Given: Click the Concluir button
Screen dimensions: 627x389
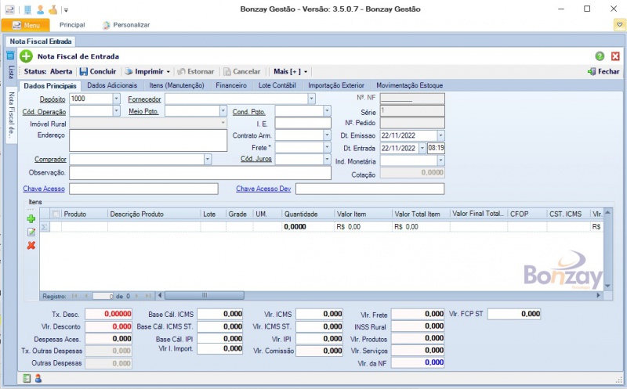Looking at the screenshot, I should coord(97,71).
